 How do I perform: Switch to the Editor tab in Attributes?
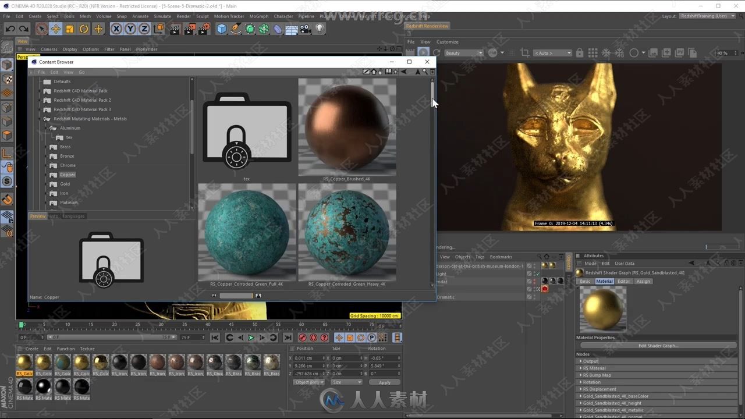[x=624, y=281]
